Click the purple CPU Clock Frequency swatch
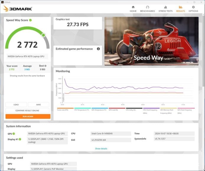The width and height of the screenshot is (205, 171). 151,108
